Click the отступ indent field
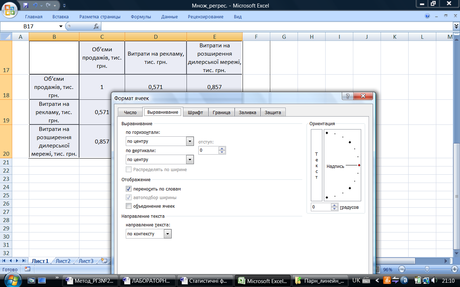 [208, 150]
